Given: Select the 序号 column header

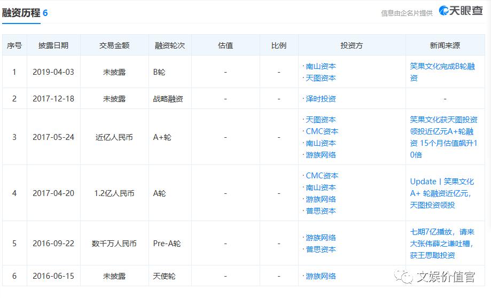Looking at the screenshot, I should click(14, 45).
